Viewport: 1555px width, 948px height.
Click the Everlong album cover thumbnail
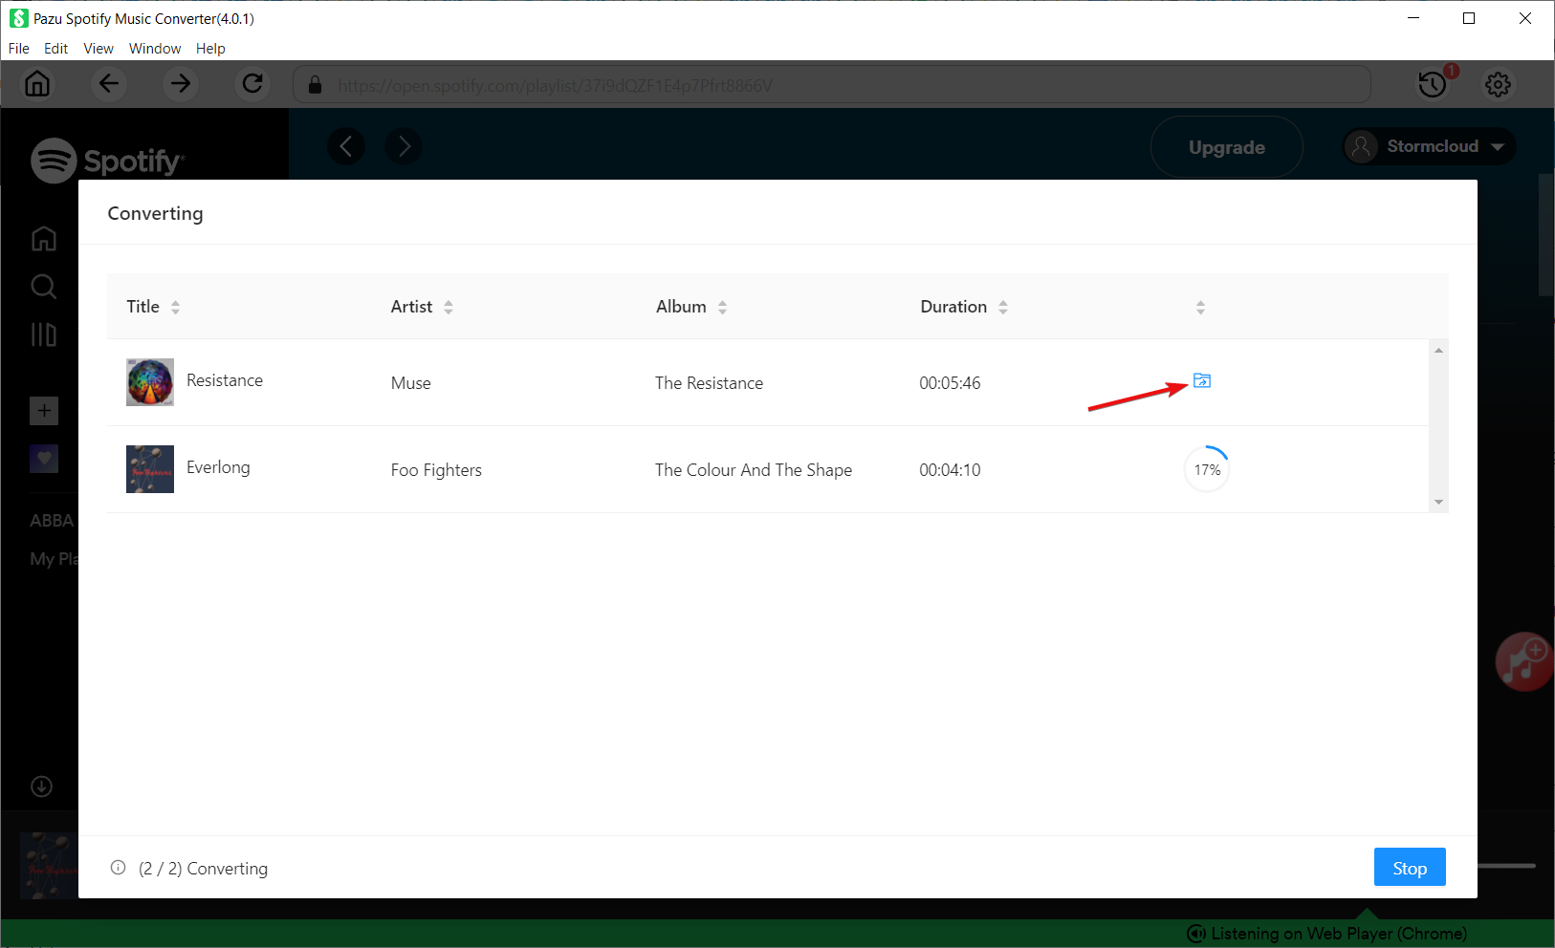(150, 469)
